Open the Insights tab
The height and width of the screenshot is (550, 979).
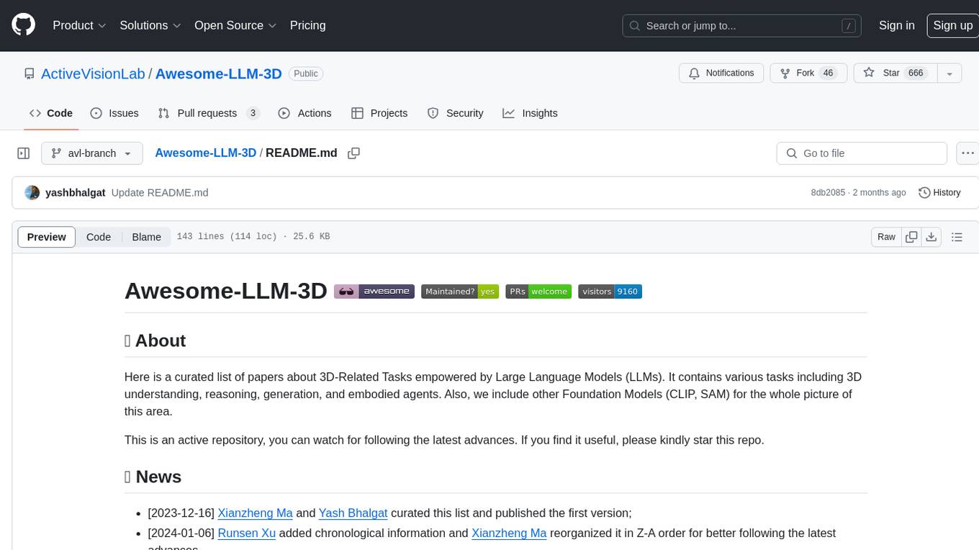click(530, 113)
